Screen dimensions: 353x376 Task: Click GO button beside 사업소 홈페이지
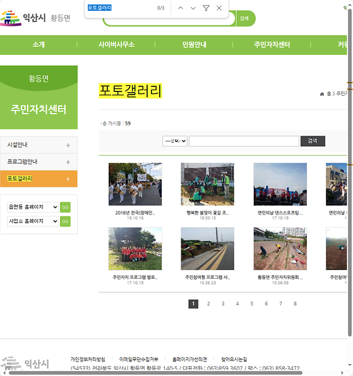pos(65,221)
